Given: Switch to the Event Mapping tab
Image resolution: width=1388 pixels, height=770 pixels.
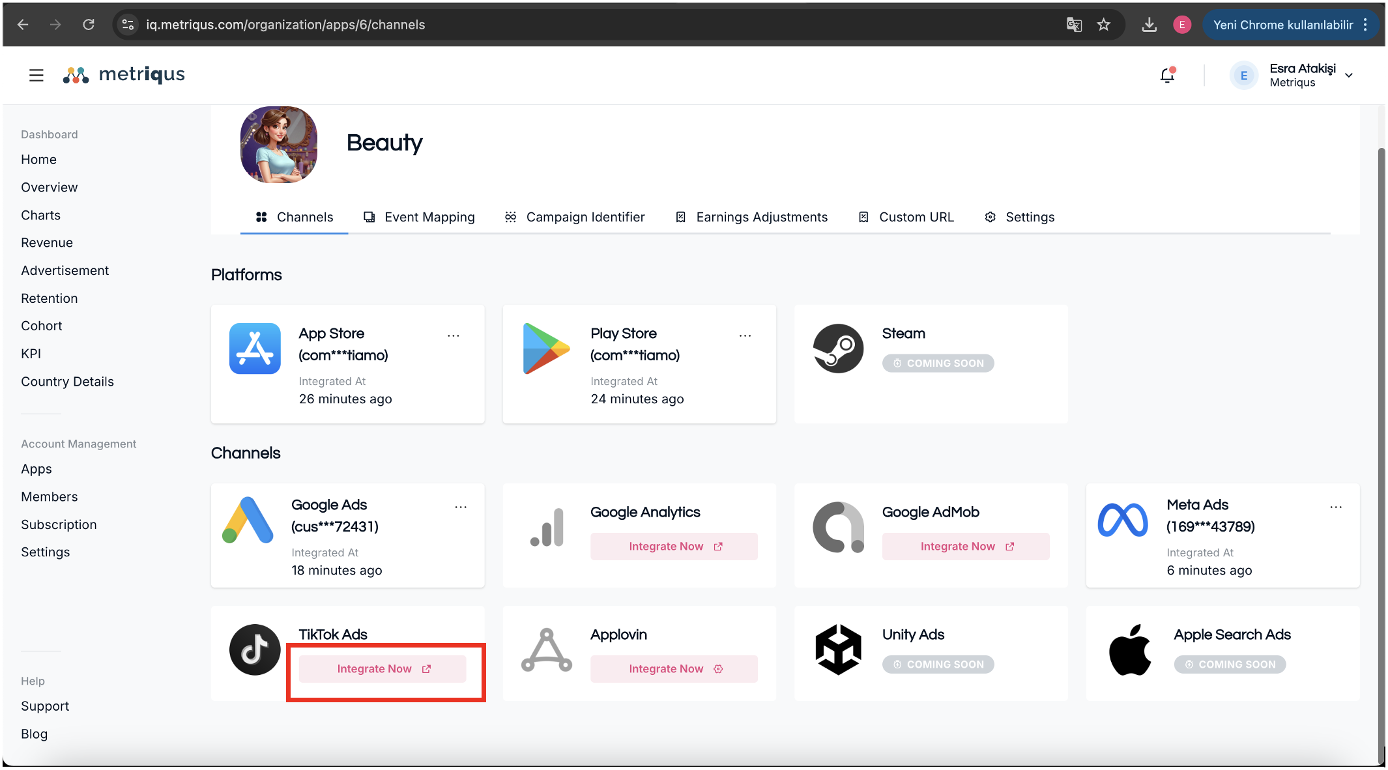Looking at the screenshot, I should [x=419, y=217].
